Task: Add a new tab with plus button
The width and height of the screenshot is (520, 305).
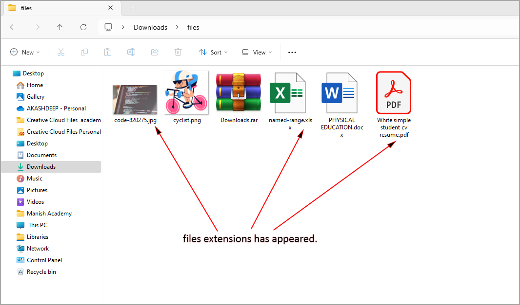Action: [x=132, y=8]
